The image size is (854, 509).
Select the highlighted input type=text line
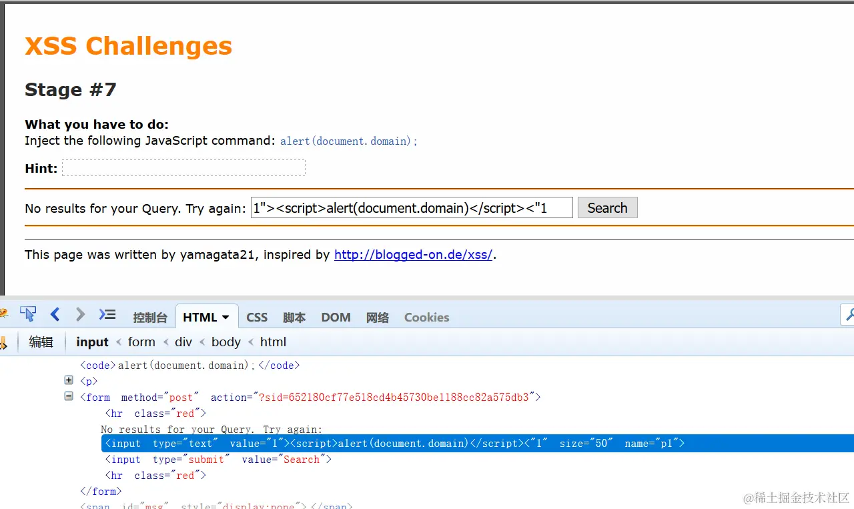478,443
